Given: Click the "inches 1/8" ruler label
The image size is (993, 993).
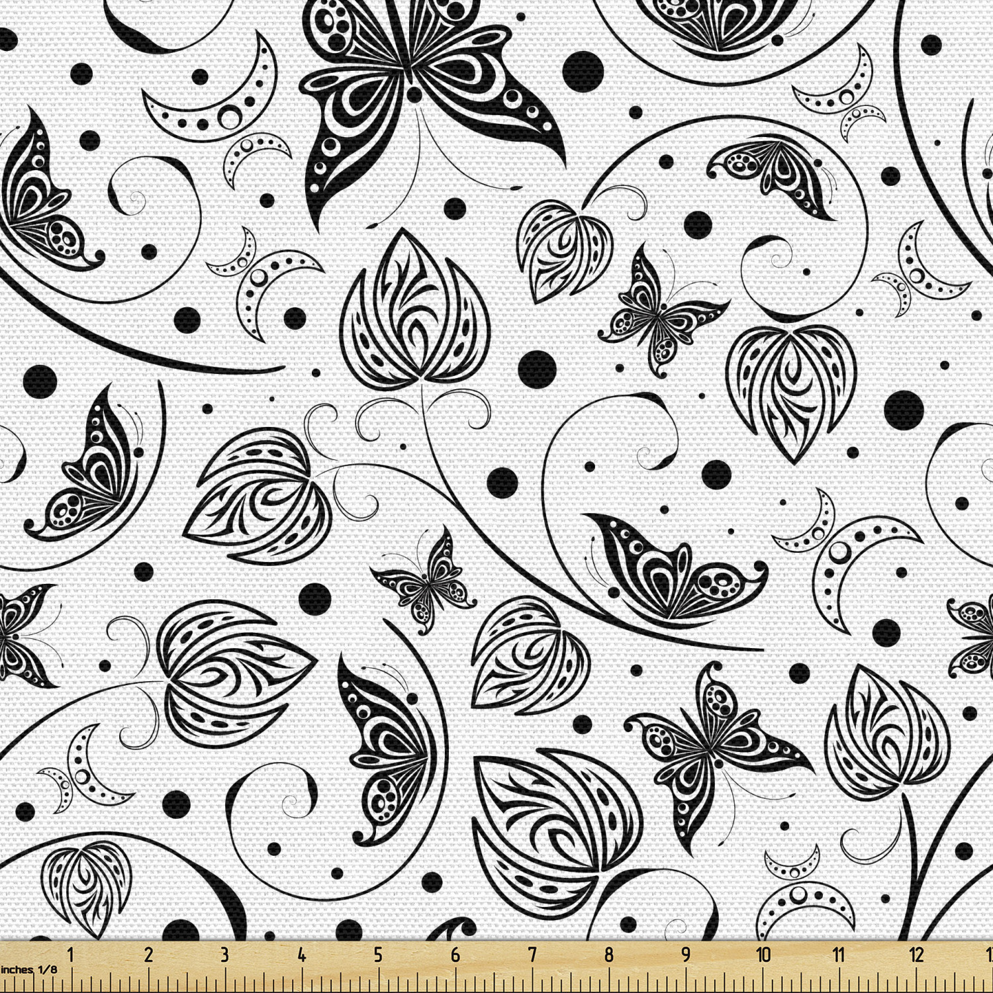Looking at the screenshot, I should point(28,970).
